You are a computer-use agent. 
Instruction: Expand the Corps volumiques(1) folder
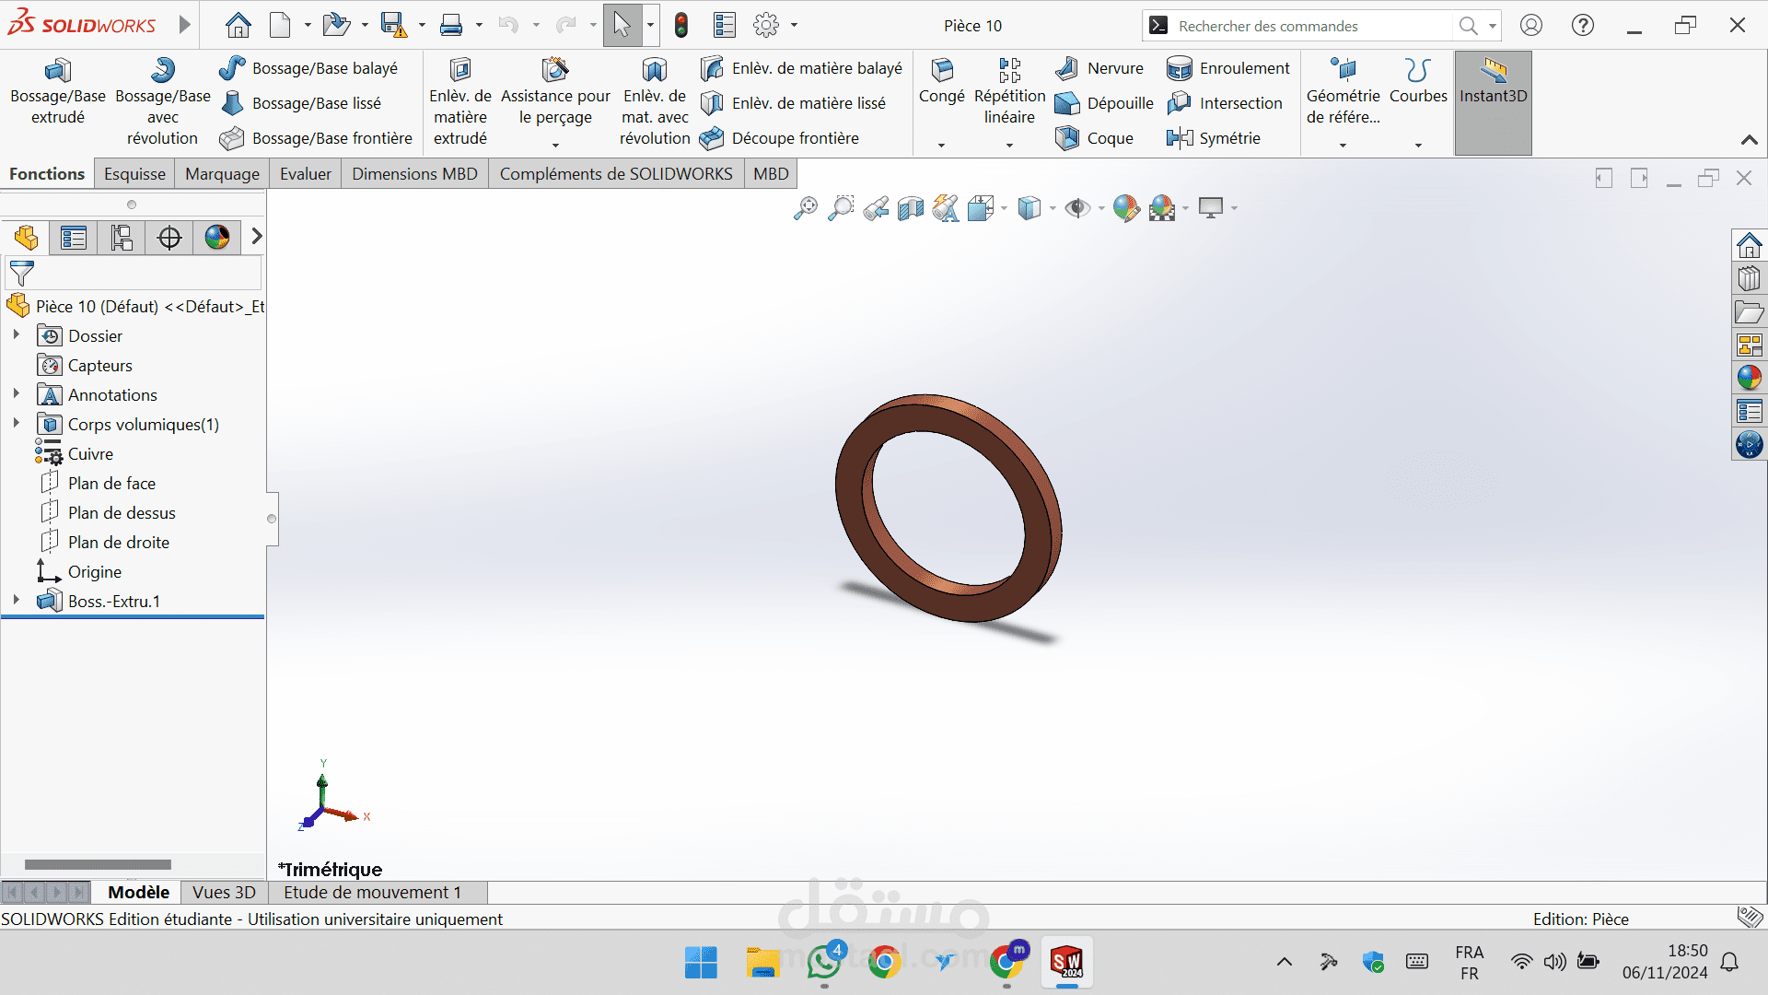[x=16, y=424]
